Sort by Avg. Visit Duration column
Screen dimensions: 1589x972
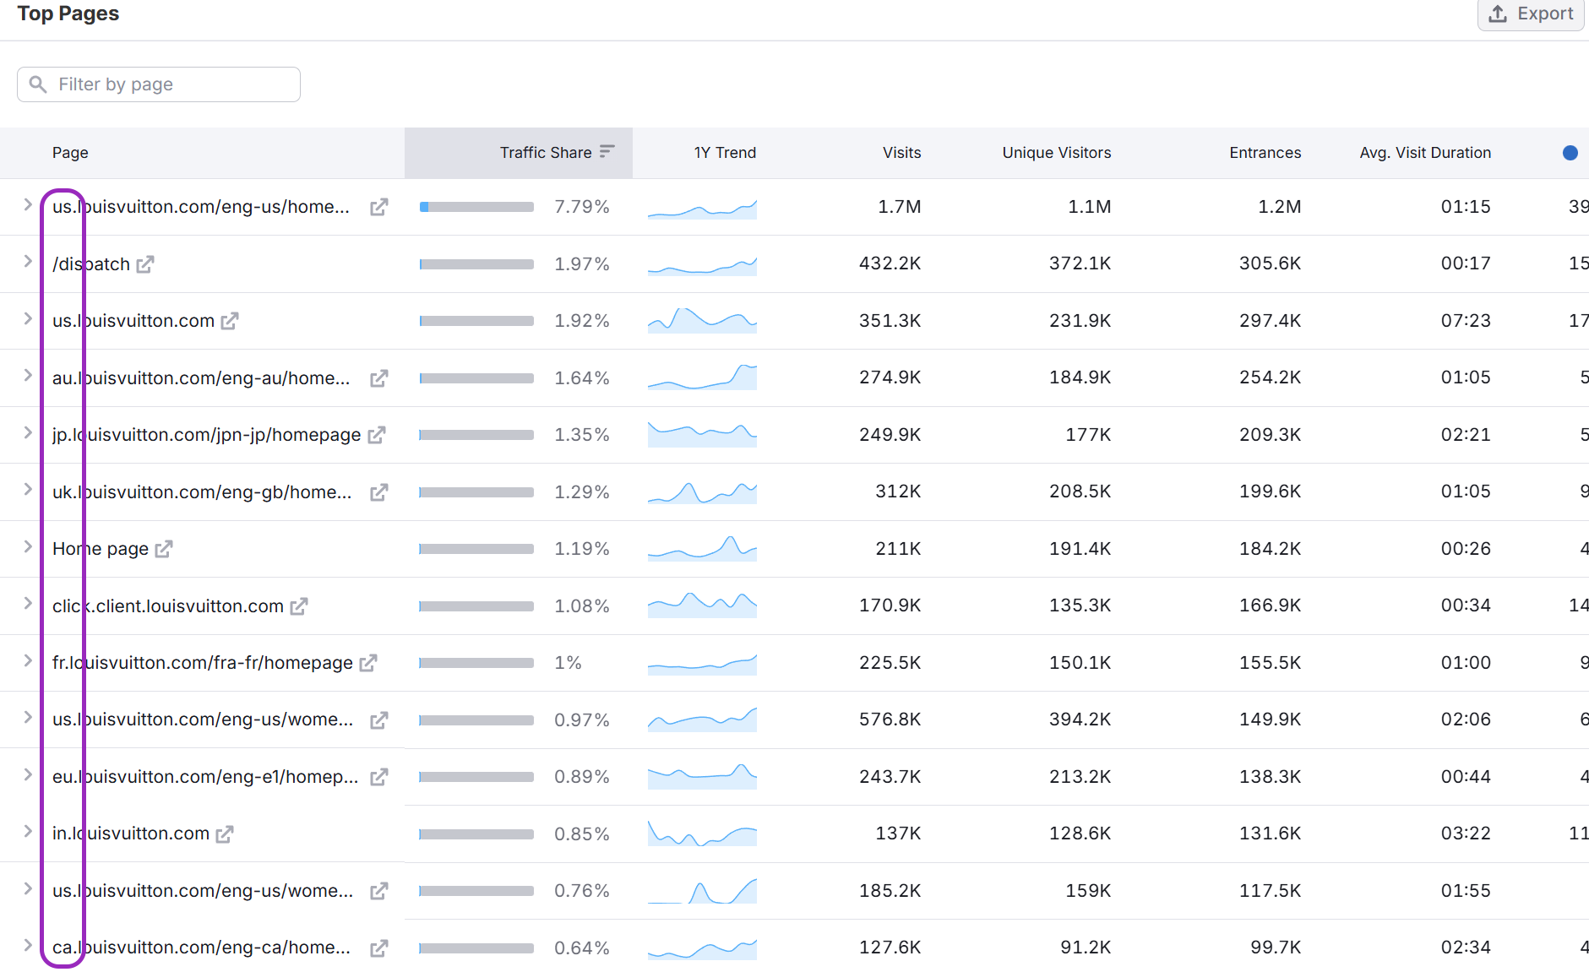coord(1425,153)
